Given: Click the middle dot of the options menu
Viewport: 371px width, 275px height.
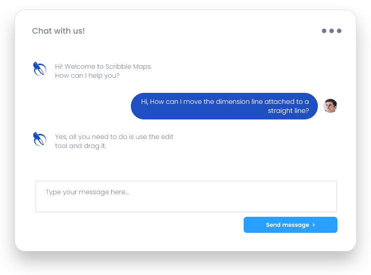Looking at the screenshot, I should 331,31.
